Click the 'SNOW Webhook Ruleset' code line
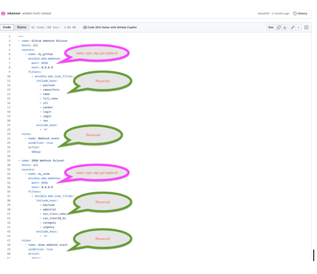This screenshot has height=274, width=317. [43, 161]
